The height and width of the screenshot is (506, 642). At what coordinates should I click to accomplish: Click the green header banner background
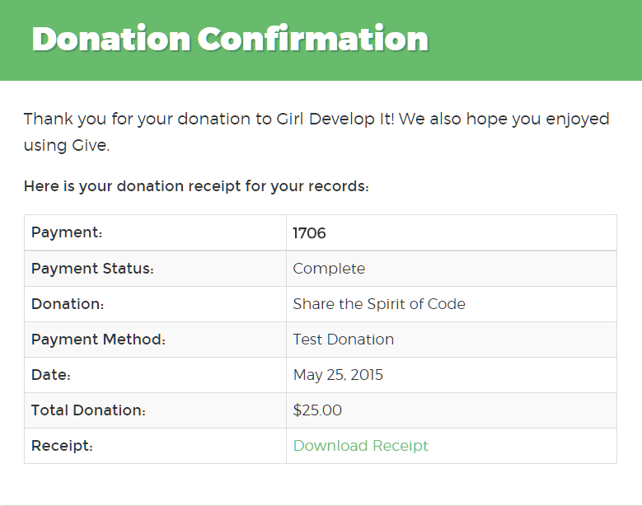[532, 40]
